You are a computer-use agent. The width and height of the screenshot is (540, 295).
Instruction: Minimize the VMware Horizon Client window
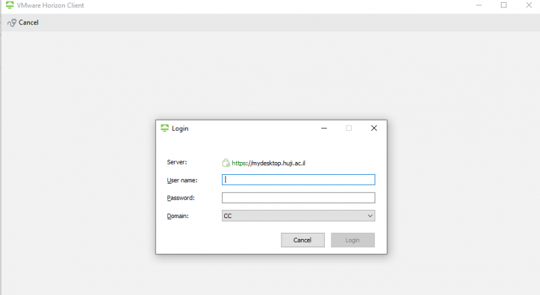[479, 5]
